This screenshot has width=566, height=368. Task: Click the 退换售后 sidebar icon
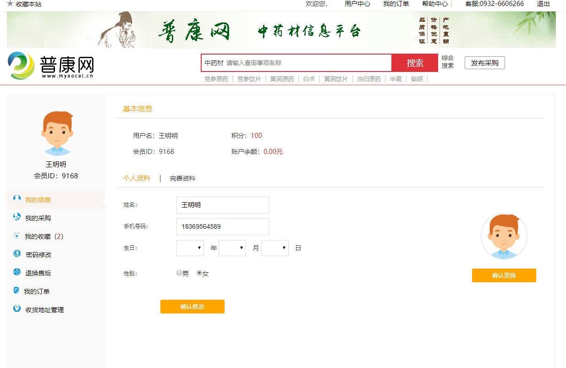17,272
